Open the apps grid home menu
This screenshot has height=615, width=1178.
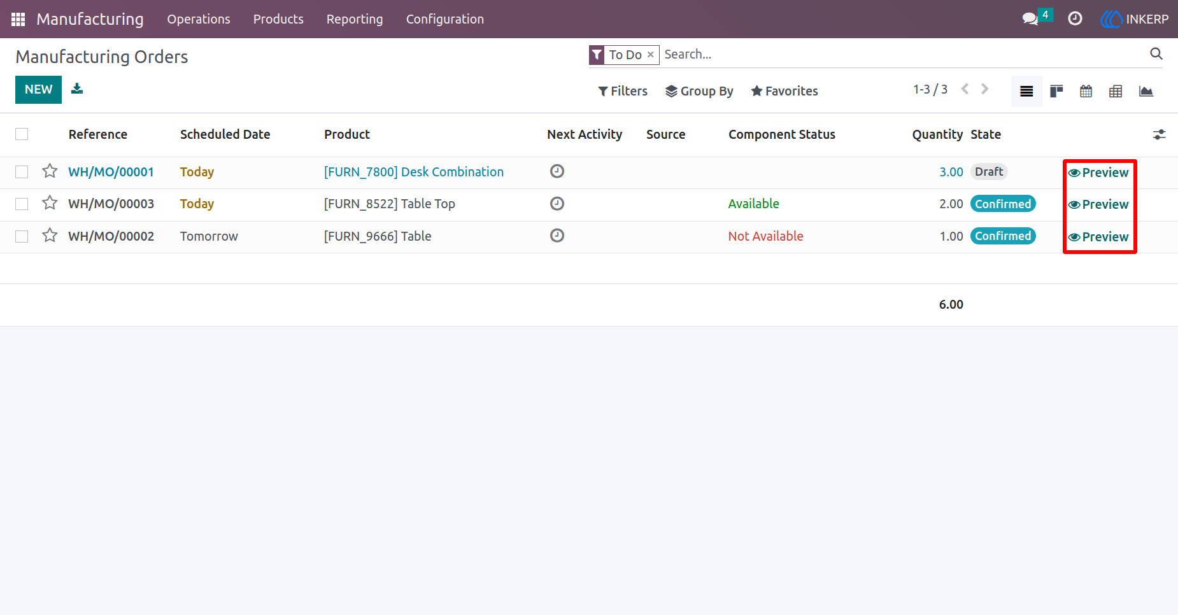(x=18, y=19)
